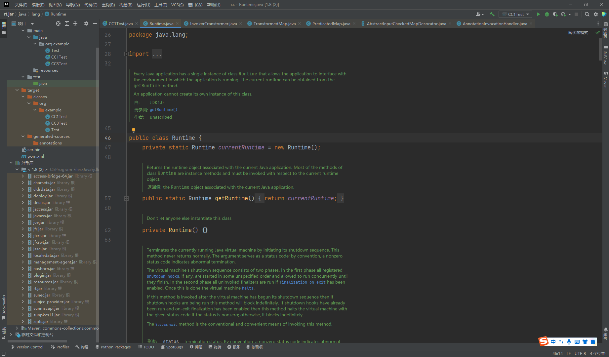Open the 重构(R) refactor menu
This screenshot has width=609, height=357.
pos(108,5)
